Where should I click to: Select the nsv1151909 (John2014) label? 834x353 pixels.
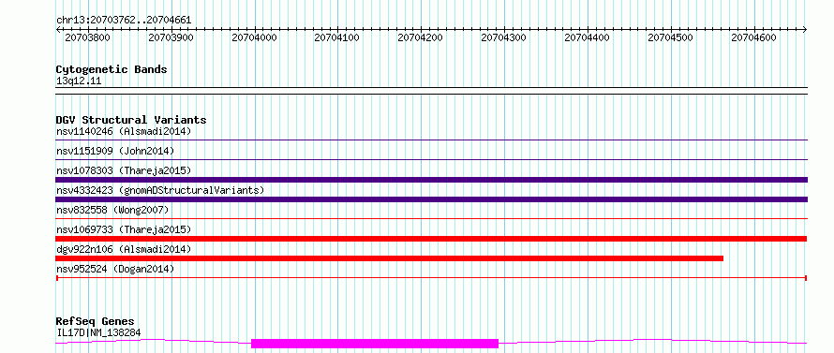point(115,151)
